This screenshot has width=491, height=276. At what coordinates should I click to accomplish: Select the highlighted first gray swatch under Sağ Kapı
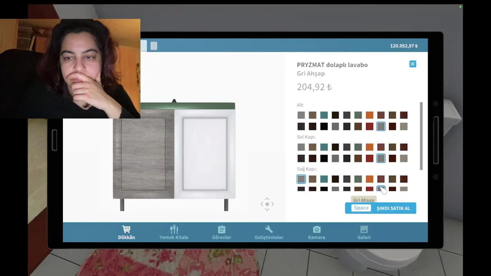tap(301, 179)
